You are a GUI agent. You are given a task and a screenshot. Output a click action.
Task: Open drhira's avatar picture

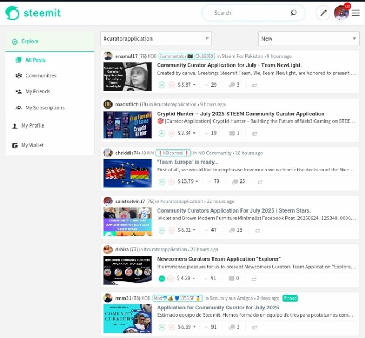pos(108,250)
